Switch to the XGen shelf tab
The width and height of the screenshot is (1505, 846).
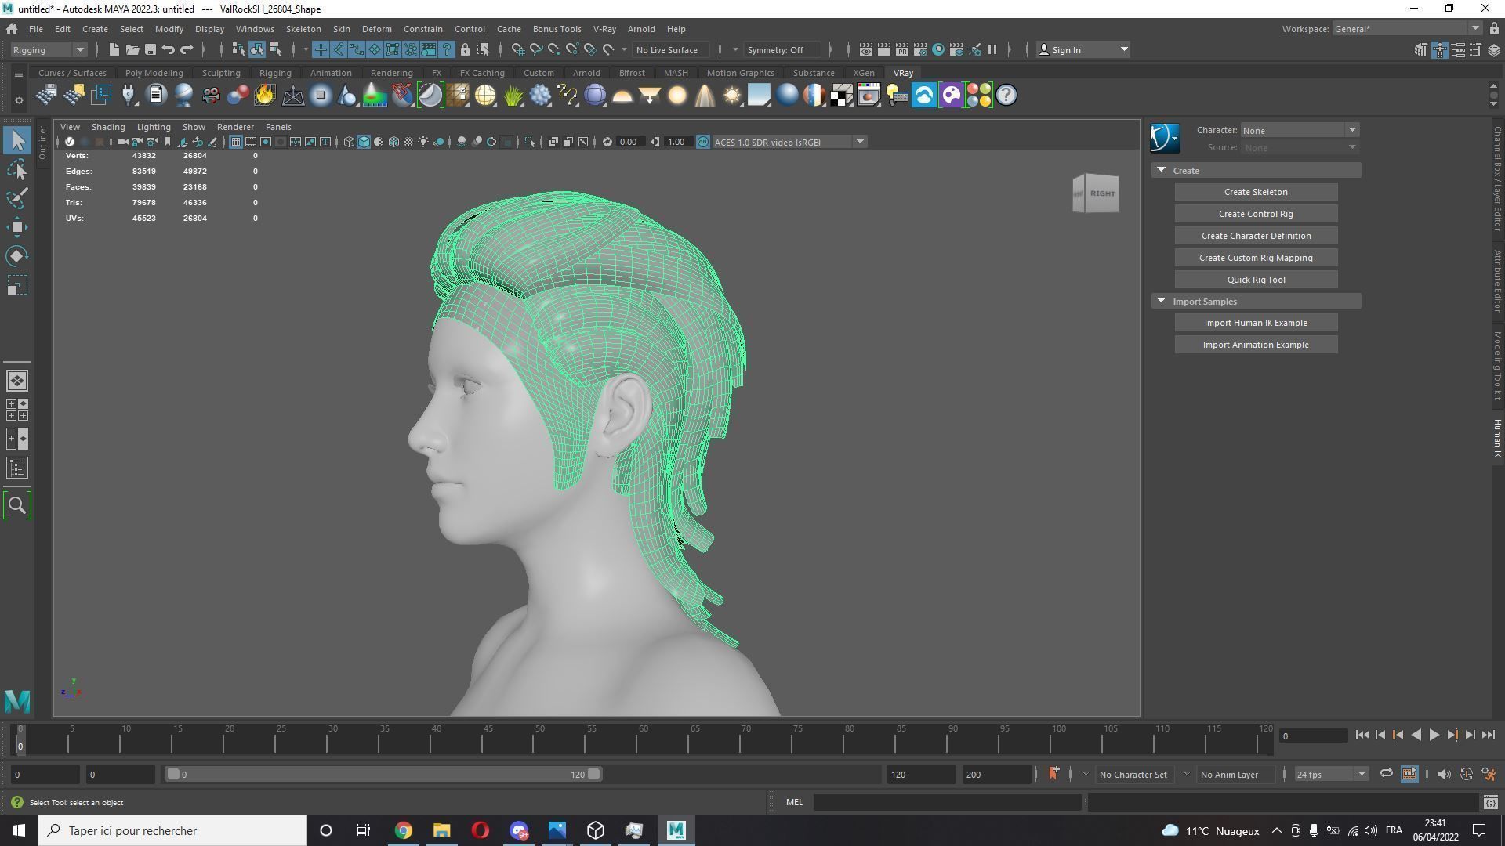coord(863,73)
